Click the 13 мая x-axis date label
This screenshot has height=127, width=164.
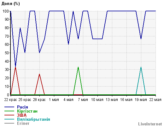click(x=112, y=100)
